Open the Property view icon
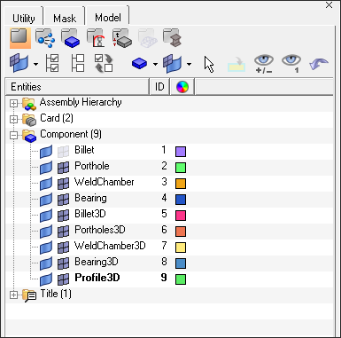The width and height of the screenshot is (341, 338). 121,38
